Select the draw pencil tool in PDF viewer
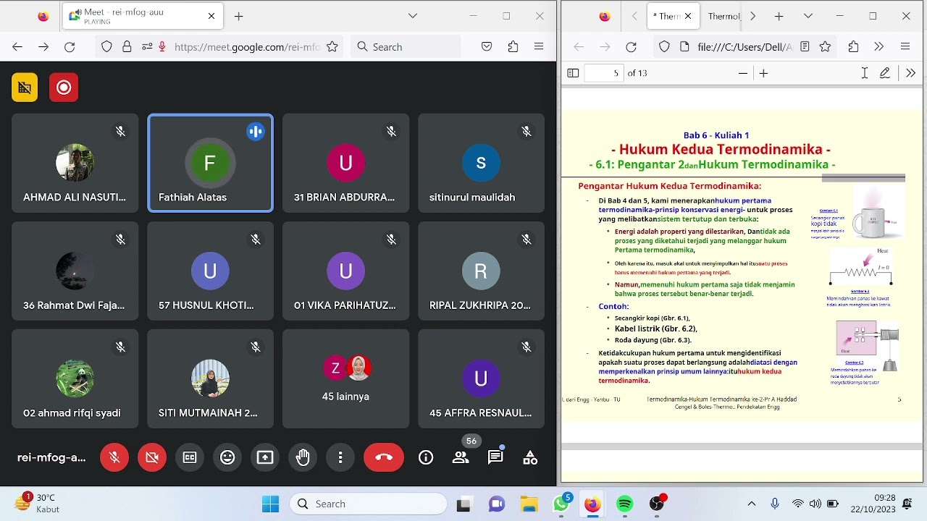The height and width of the screenshot is (521, 927). [885, 73]
